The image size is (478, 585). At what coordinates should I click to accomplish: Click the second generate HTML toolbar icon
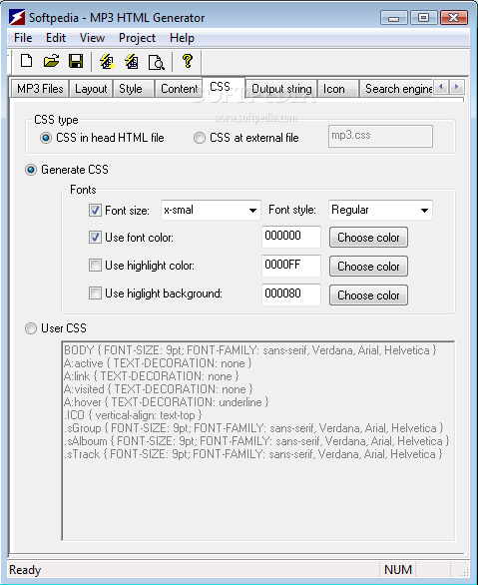coord(132,62)
